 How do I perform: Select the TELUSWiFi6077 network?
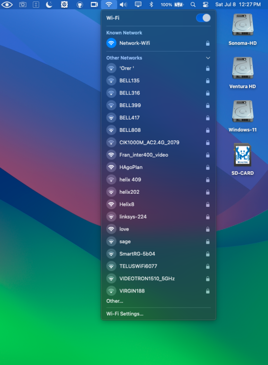pyautogui.click(x=159, y=266)
